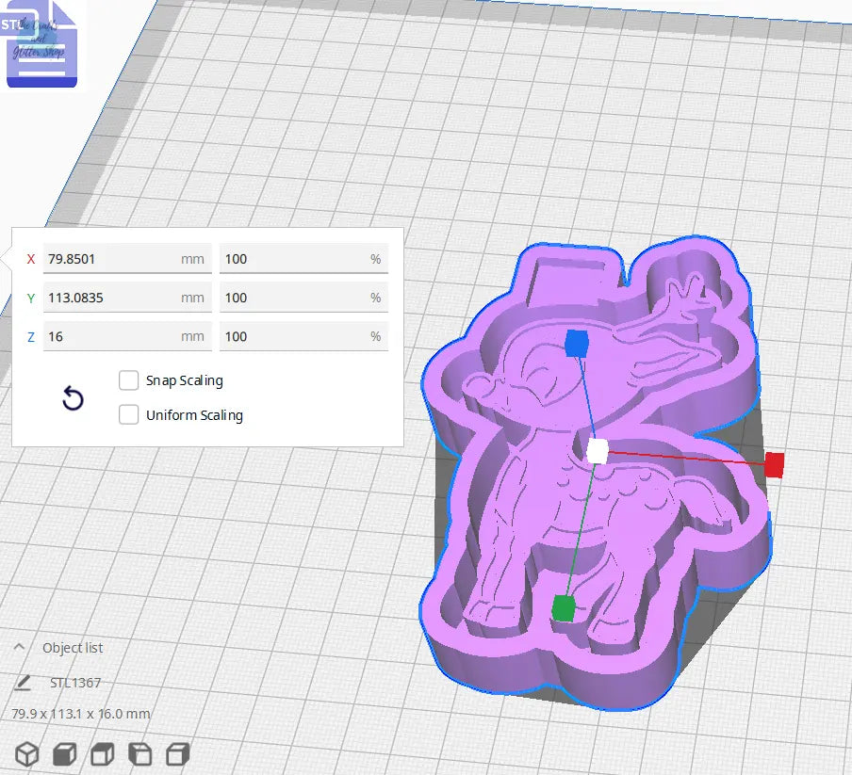This screenshot has height=775, width=852.
Task: Click the X percentage field showing 100
Action: click(304, 258)
